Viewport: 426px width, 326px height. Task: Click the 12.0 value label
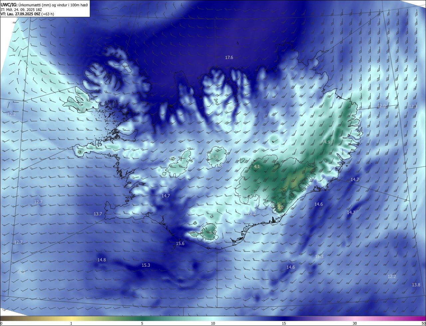[x=381, y=106]
